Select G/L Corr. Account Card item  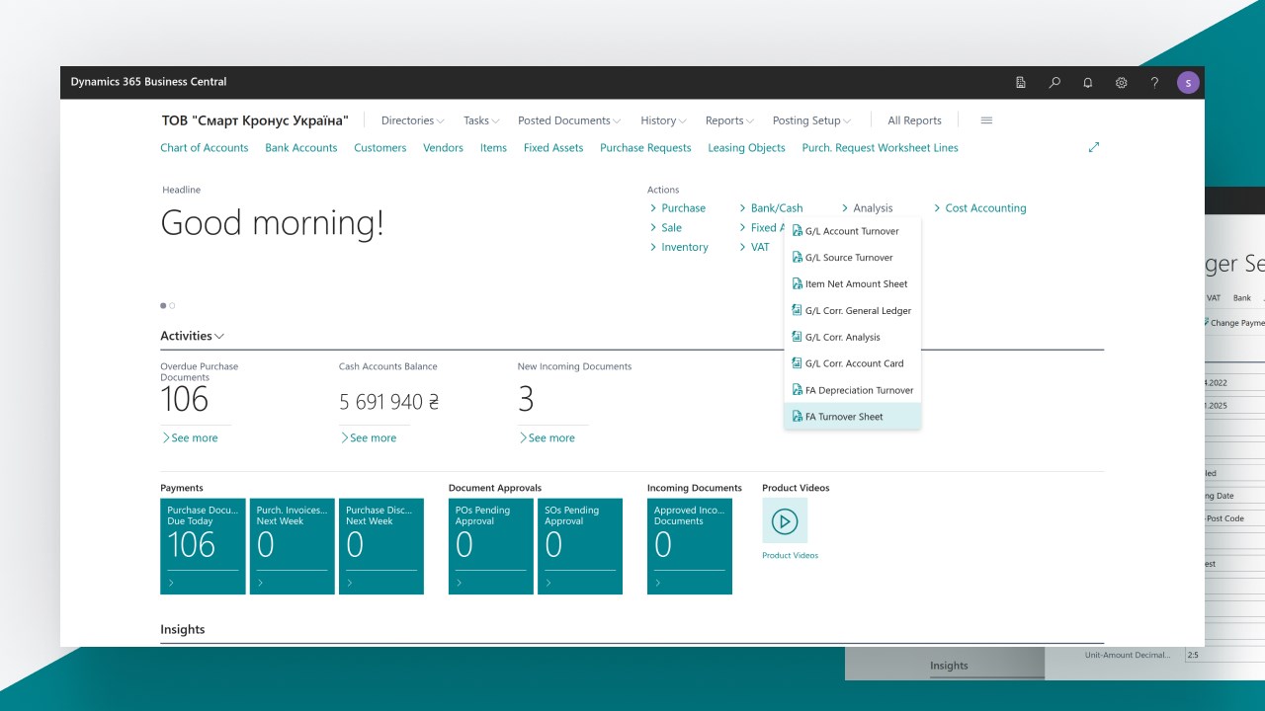(x=852, y=363)
